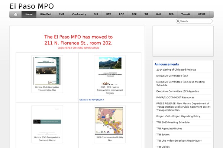Open the 'TPB Videos' link

tap(163, 147)
